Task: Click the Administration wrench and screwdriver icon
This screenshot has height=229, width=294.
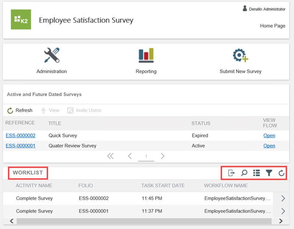Action: [x=51, y=55]
